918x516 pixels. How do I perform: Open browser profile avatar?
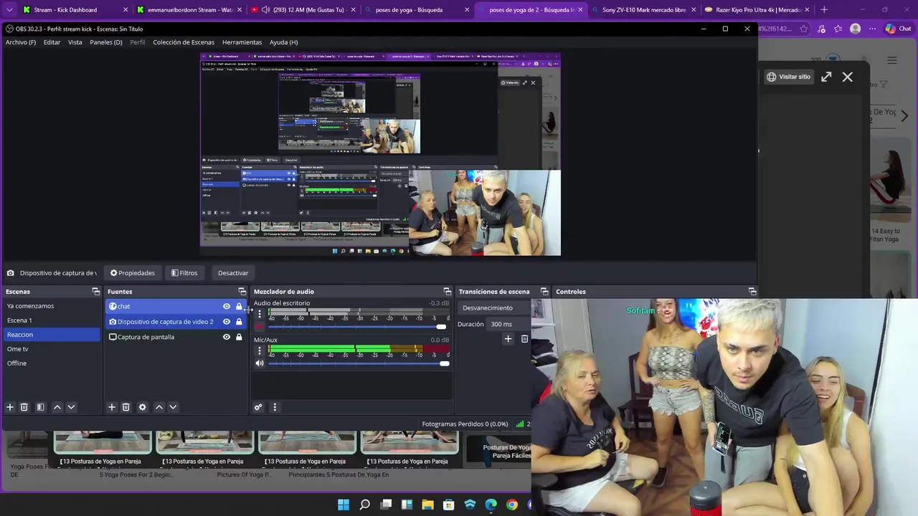(855, 29)
